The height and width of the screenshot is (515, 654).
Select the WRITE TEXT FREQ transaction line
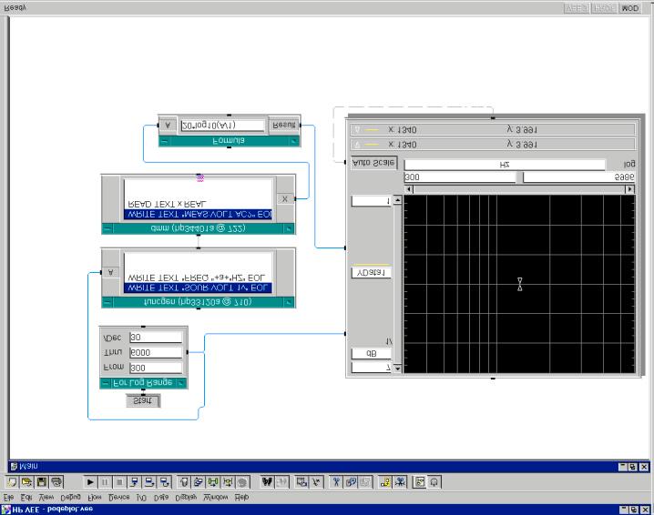click(199, 278)
